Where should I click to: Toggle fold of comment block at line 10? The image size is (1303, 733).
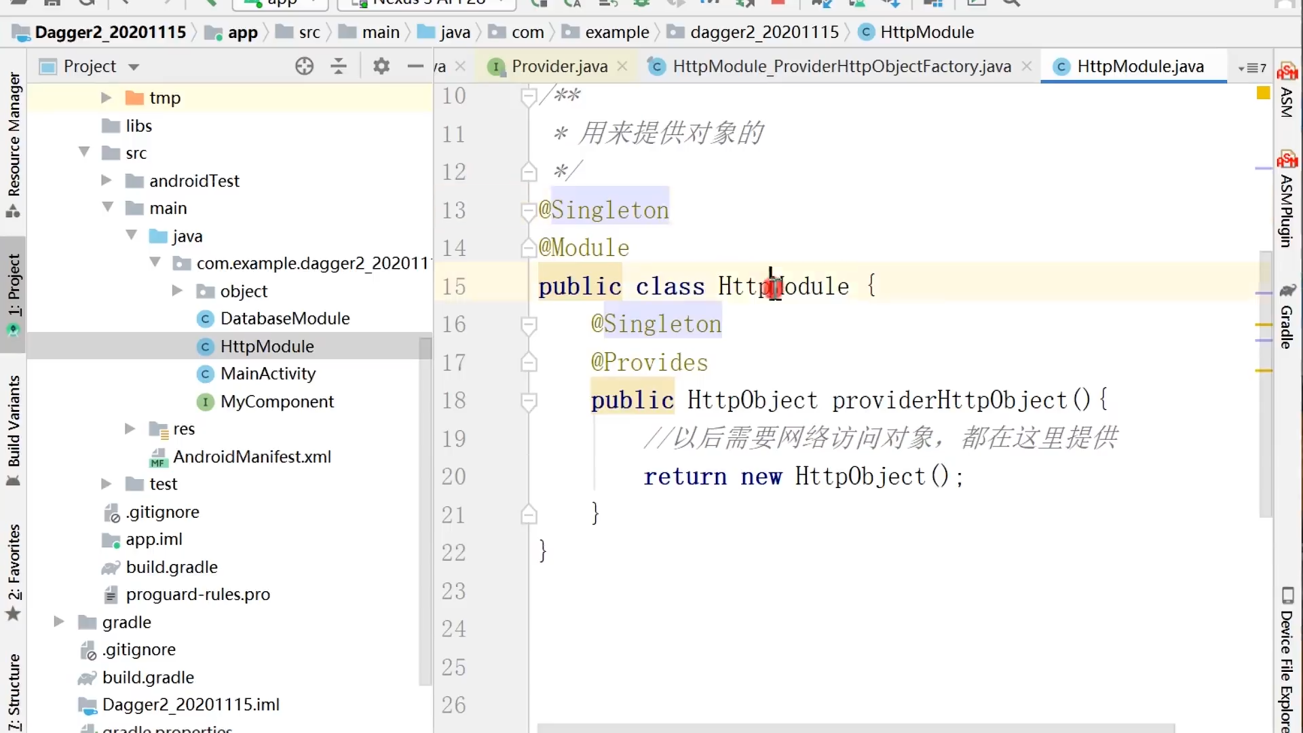click(529, 96)
